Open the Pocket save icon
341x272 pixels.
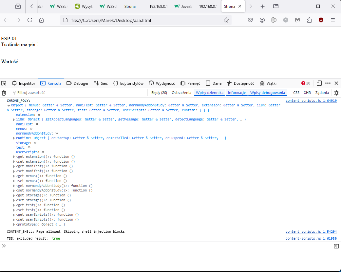pos(250,20)
